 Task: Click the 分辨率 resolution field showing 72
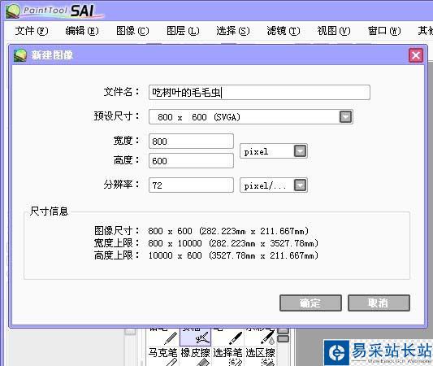point(191,185)
